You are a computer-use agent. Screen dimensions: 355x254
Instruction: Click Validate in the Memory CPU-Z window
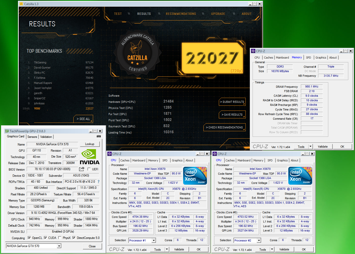323,147
